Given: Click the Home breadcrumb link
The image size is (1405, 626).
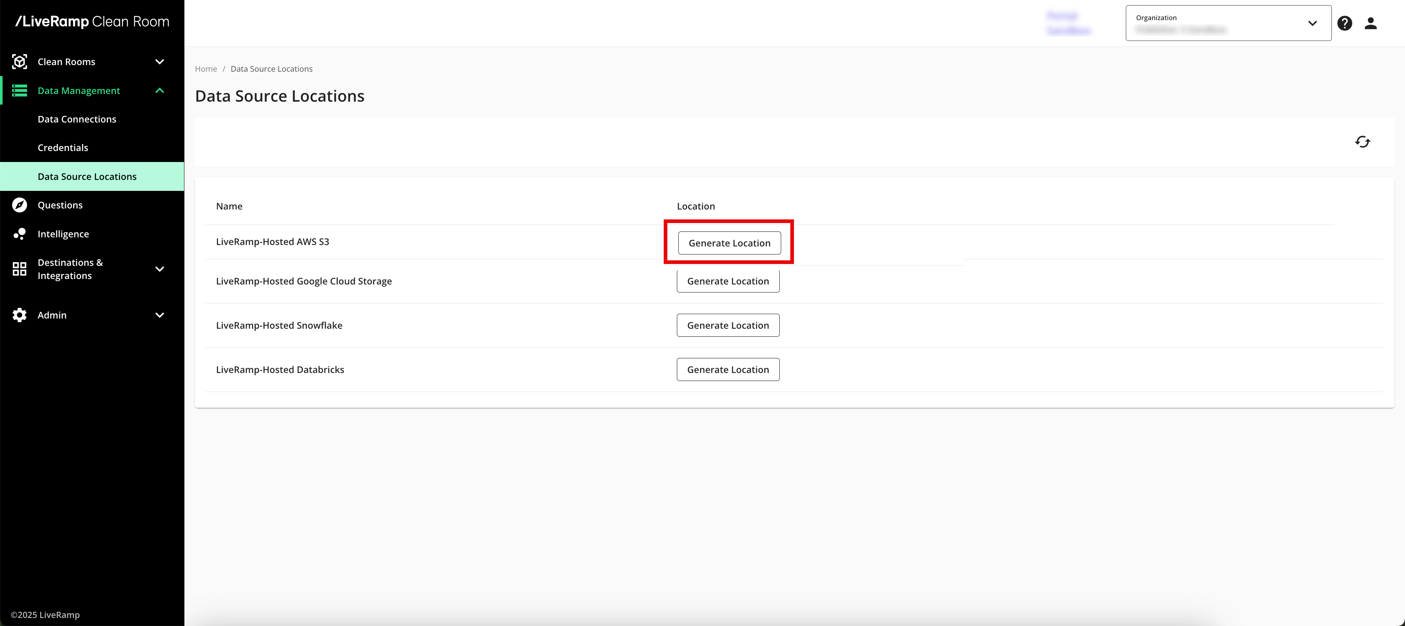Looking at the screenshot, I should pyautogui.click(x=206, y=69).
